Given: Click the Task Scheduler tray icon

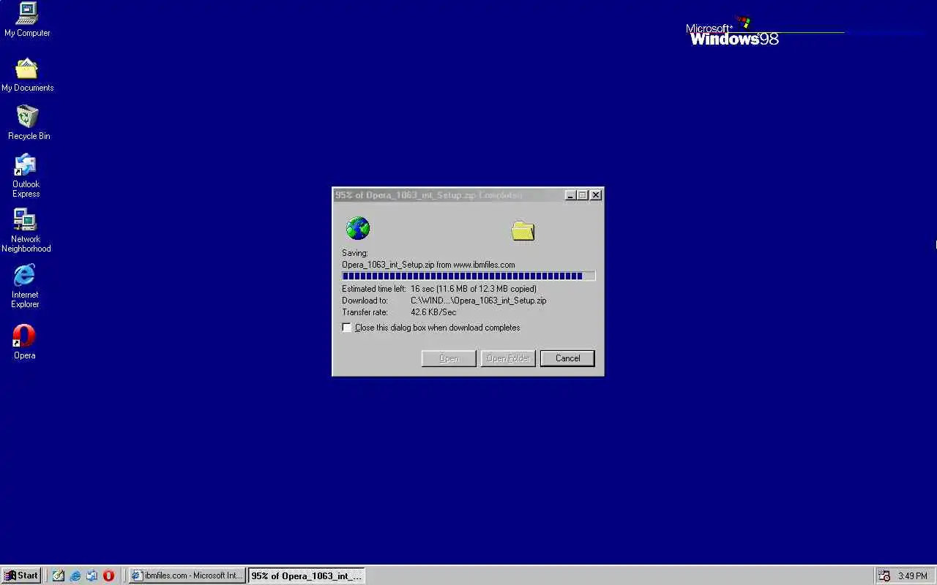Looking at the screenshot, I should (x=884, y=575).
